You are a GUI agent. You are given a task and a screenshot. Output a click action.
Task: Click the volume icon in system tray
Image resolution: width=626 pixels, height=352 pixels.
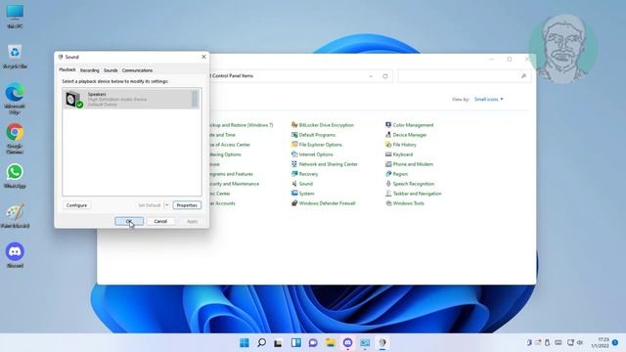(x=580, y=342)
